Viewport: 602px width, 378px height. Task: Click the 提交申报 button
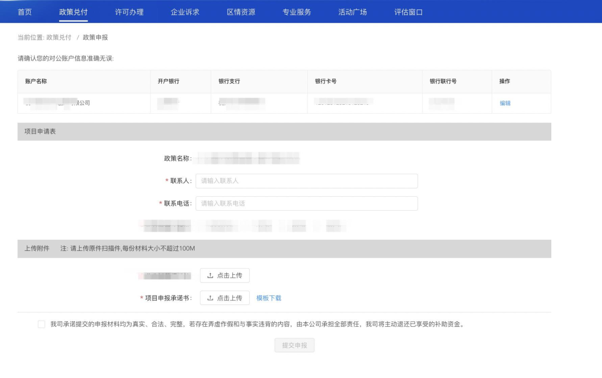point(294,345)
